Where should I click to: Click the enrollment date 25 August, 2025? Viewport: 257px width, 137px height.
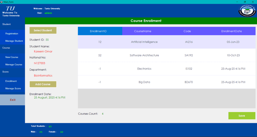coord(49,98)
